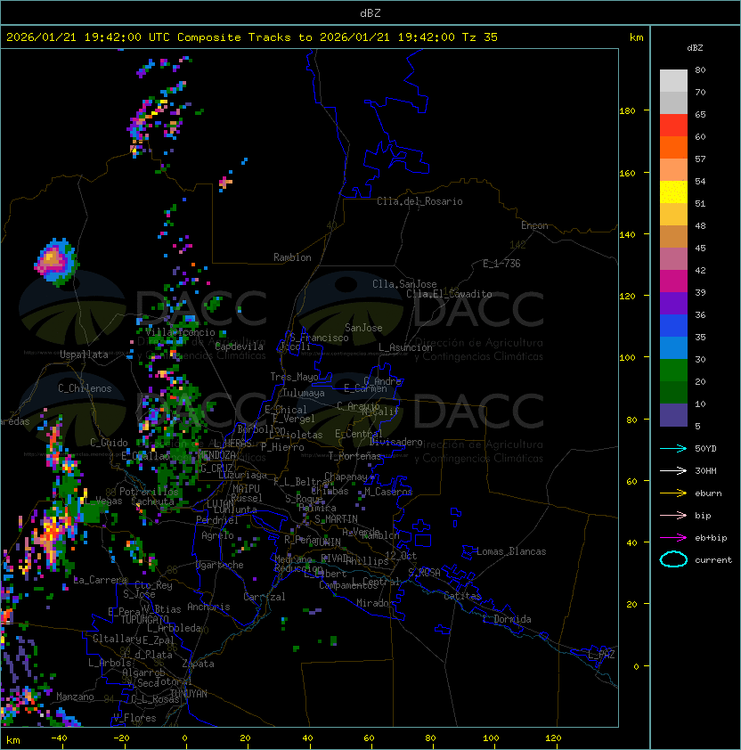741x750 pixels.
Task: Pick the magenta swatch between 42 and 39
Action: (x=673, y=281)
